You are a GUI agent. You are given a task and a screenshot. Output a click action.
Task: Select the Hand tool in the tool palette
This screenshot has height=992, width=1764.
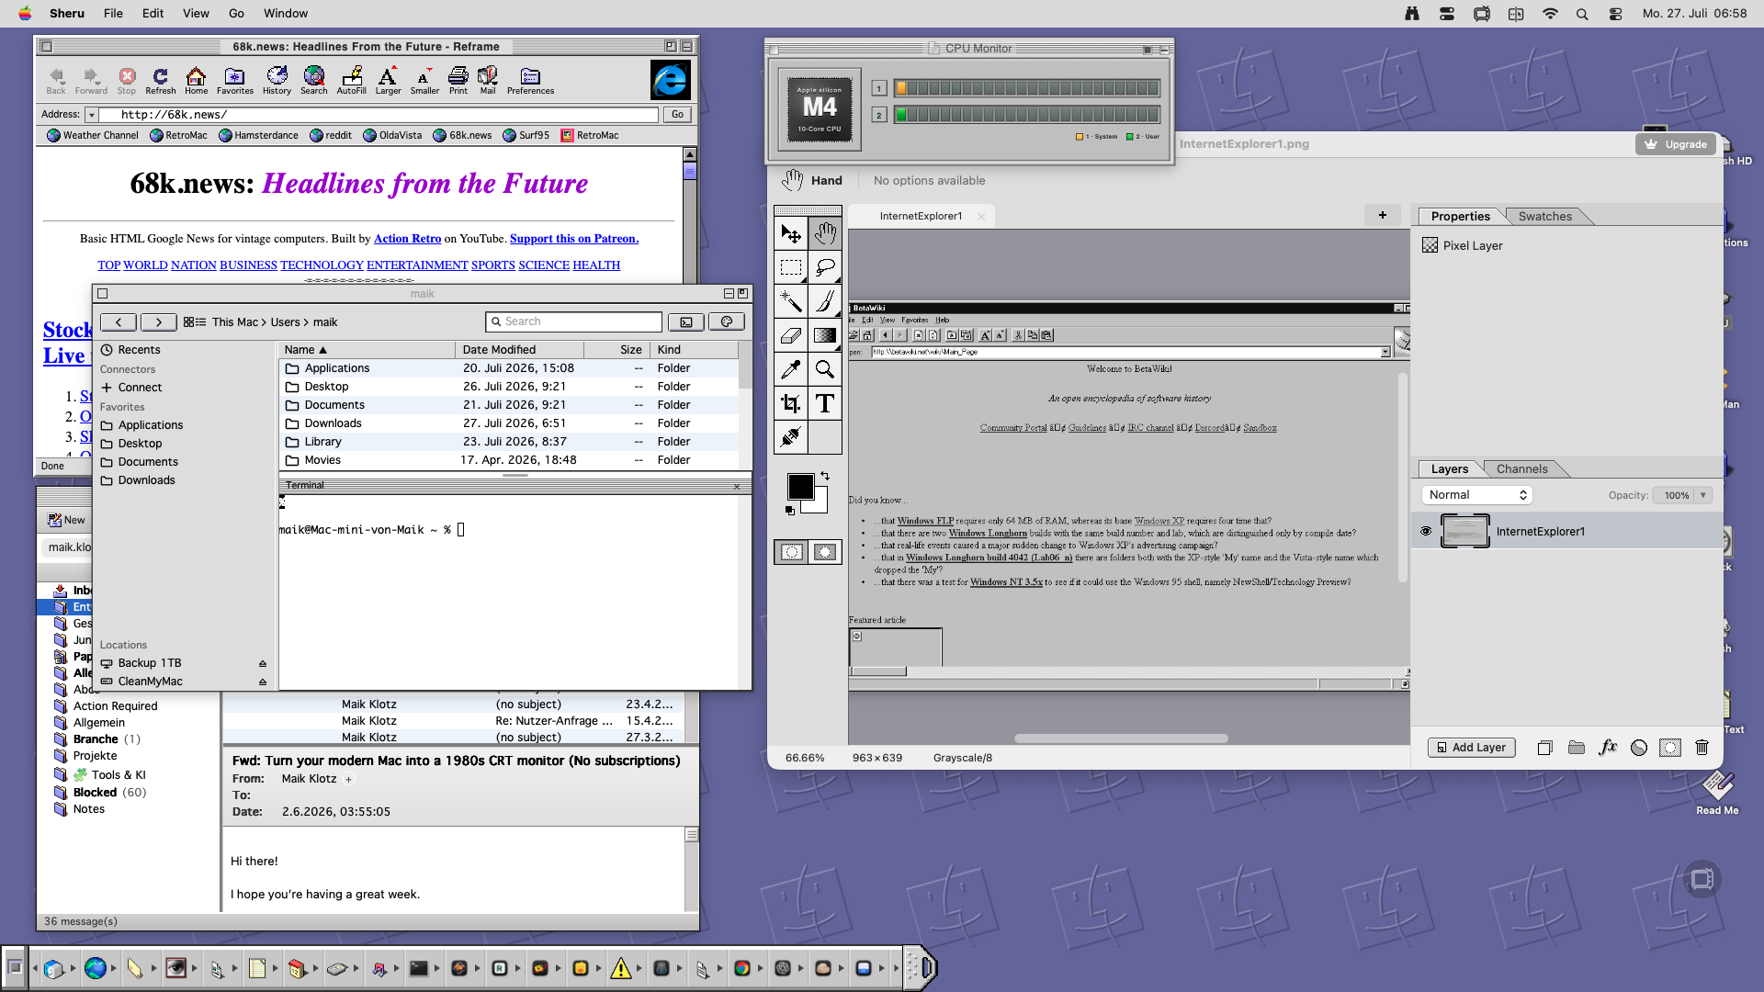click(x=825, y=234)
